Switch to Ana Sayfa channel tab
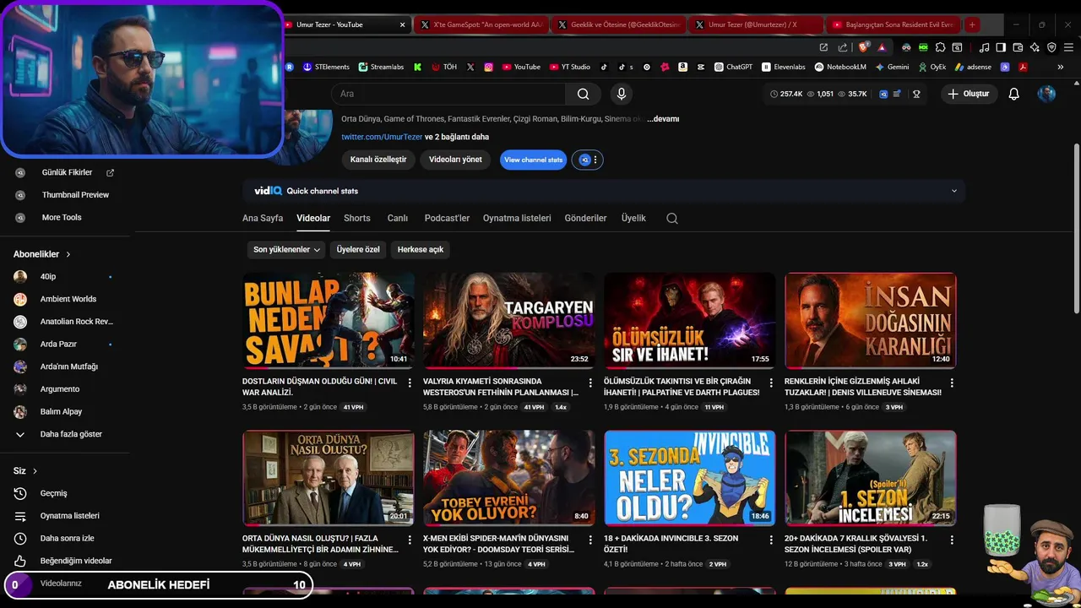 pos(263,218)
